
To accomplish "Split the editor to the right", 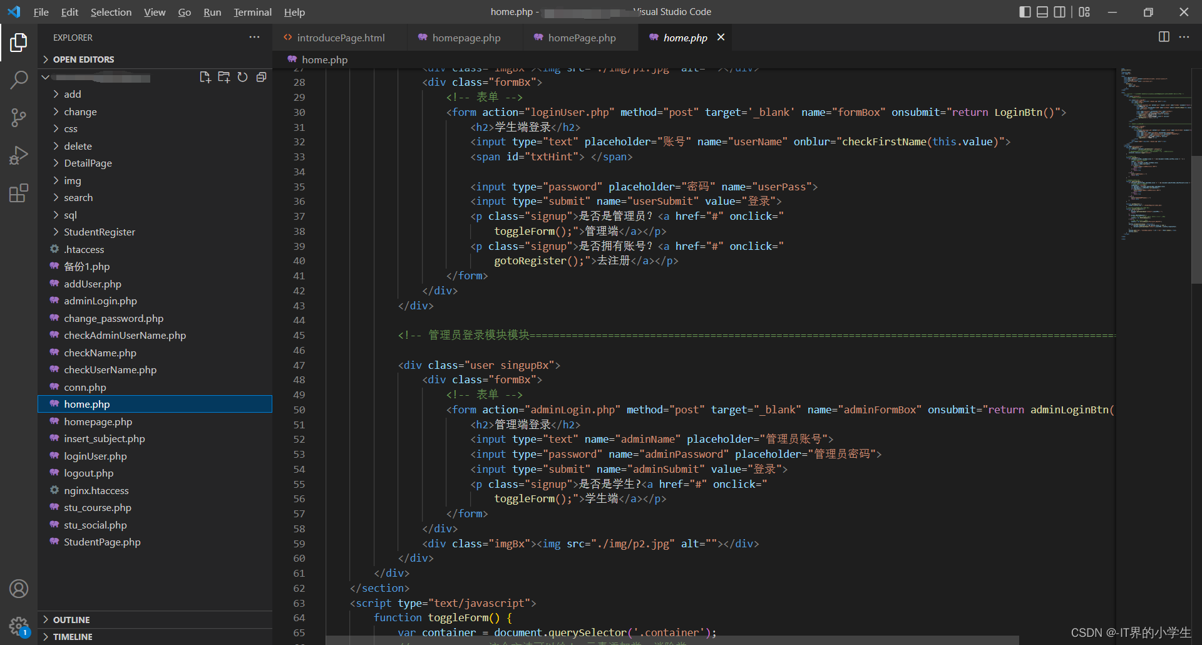I will click(1164, 37).
